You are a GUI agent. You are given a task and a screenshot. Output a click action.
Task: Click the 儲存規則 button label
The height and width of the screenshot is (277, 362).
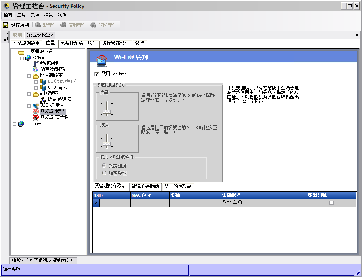pos(20,25)
